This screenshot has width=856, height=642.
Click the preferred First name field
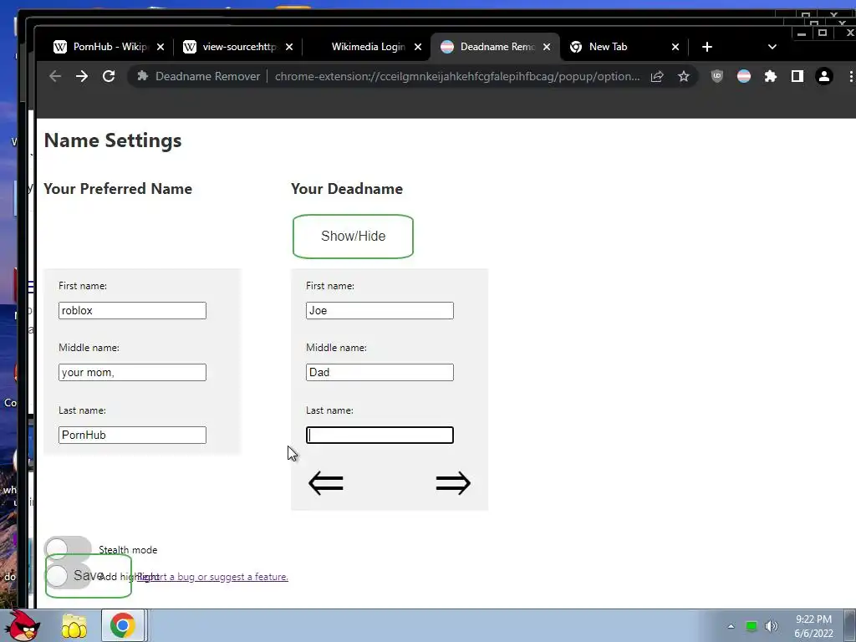(x=132, y=311)
